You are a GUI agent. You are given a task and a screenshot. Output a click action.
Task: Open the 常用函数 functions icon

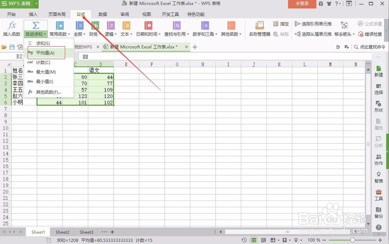point(60,26)
